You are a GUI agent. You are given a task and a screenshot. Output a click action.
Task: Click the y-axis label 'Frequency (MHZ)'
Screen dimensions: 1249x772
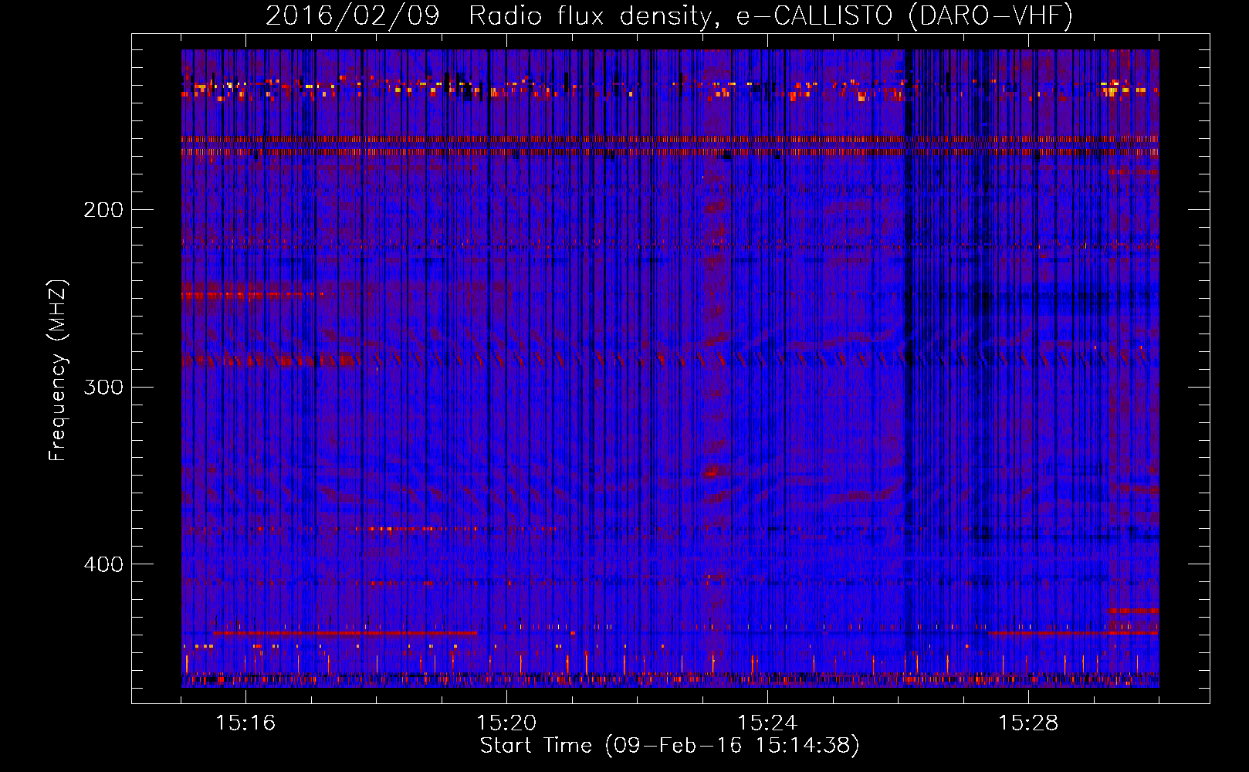58,371
